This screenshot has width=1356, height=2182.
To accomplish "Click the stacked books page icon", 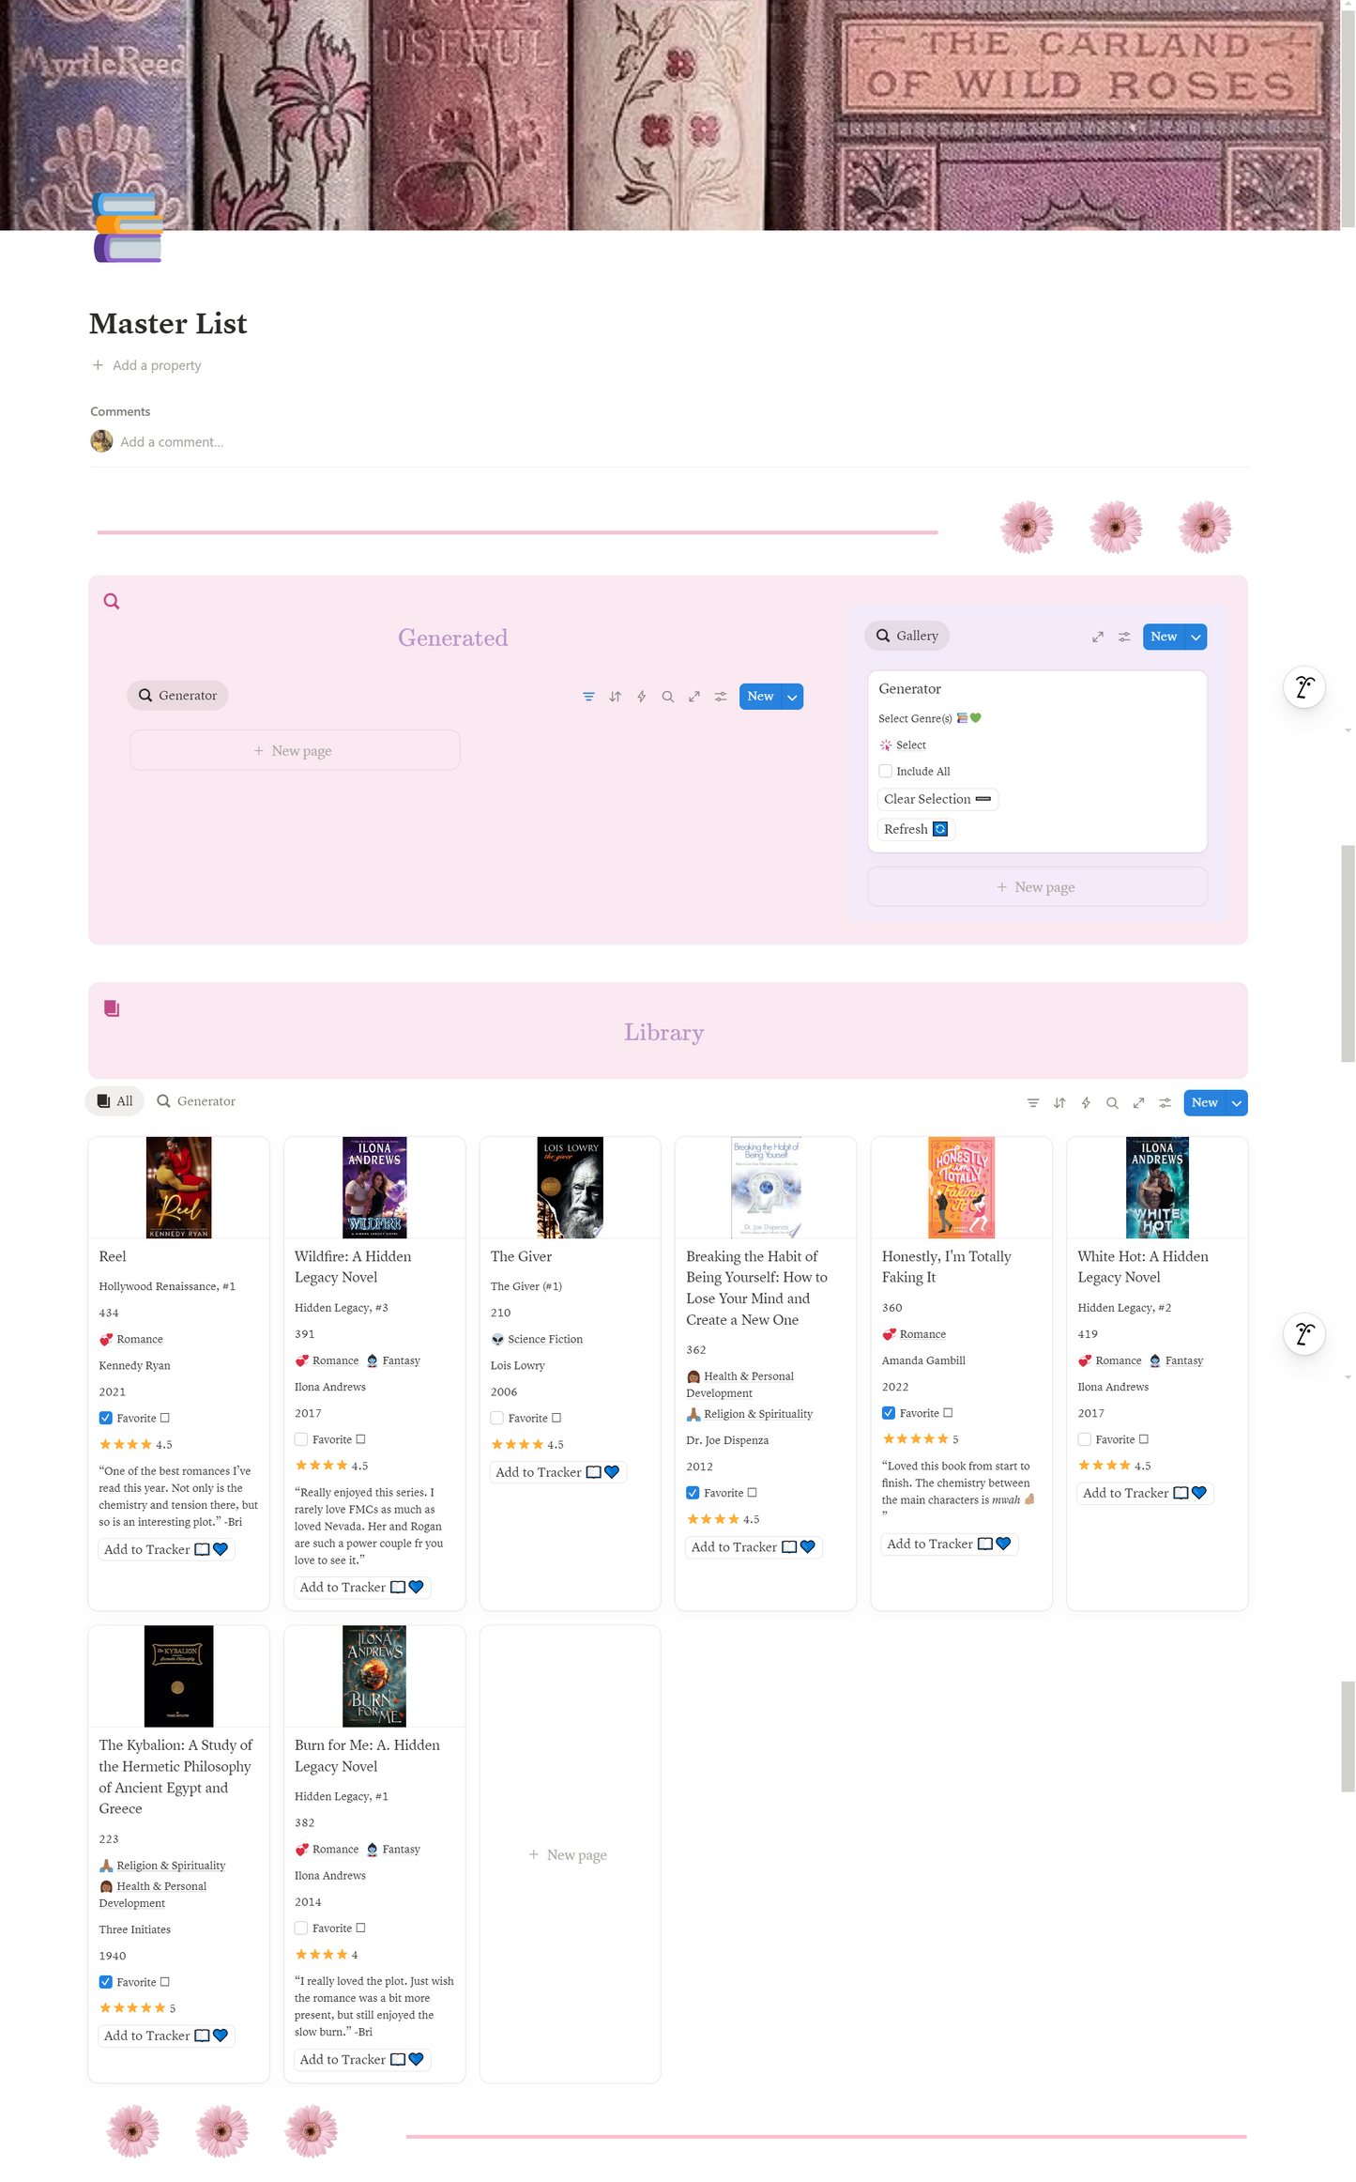I will click(x=128, y=227).
